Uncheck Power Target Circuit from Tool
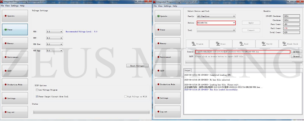The image size is (304, 121). tap(36, 96)
